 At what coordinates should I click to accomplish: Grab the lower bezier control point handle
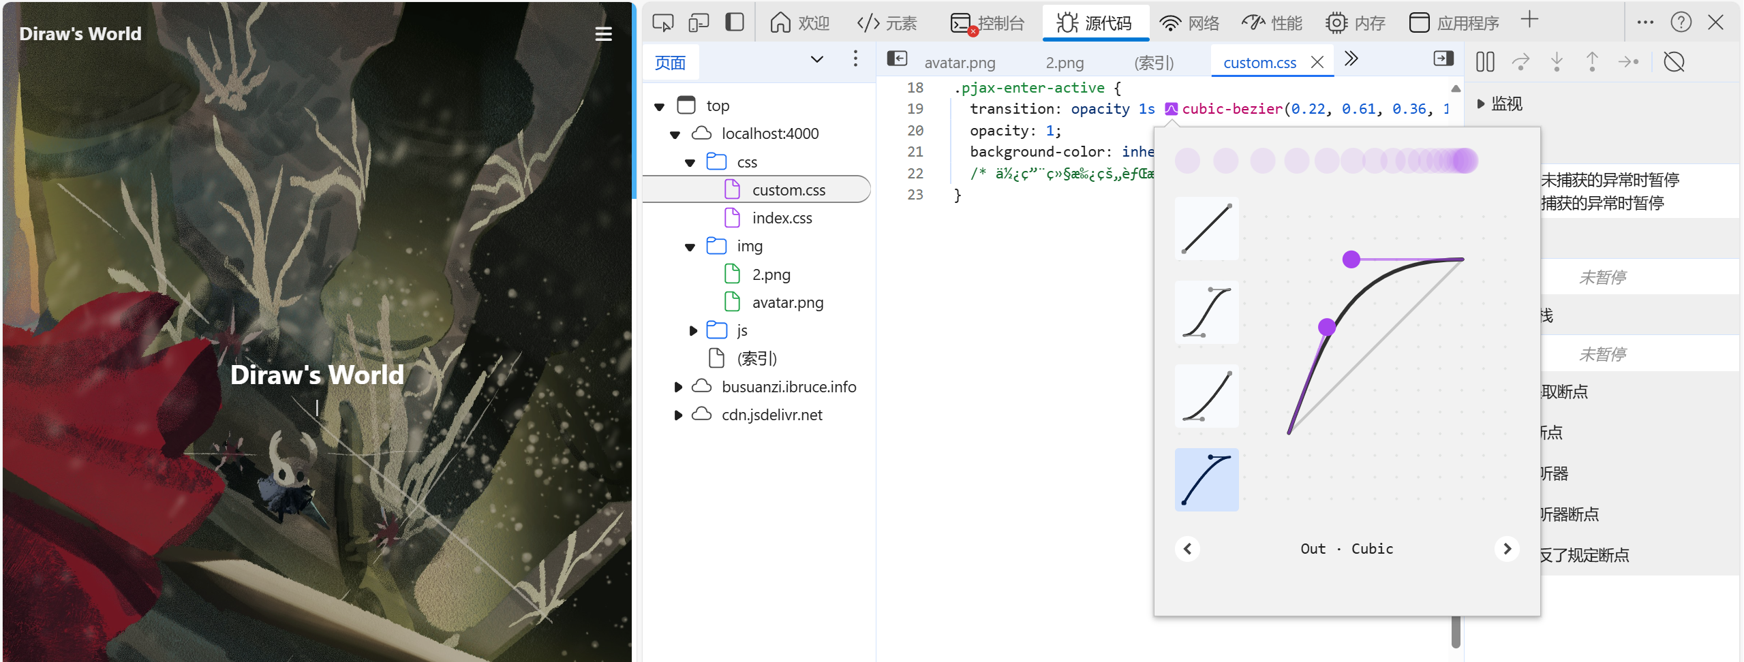click(1326, 327)
